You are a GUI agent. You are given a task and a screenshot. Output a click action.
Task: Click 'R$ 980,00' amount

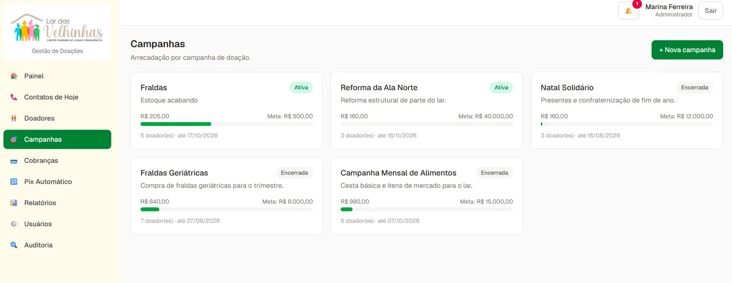tap(355, 202)
